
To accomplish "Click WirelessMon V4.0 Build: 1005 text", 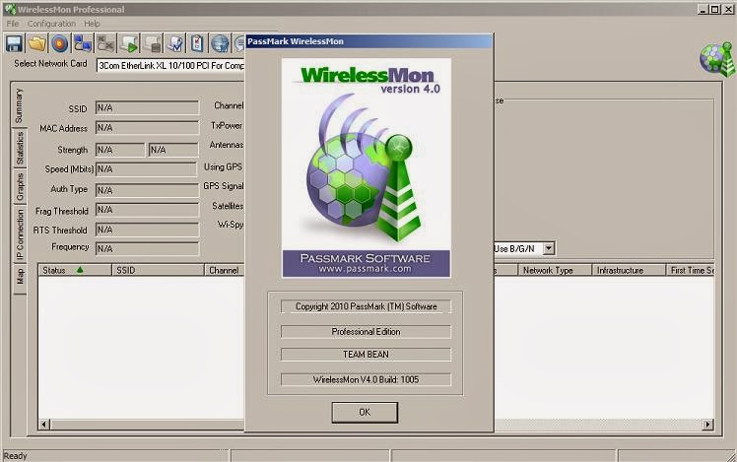I will click(x=366, y=380).
